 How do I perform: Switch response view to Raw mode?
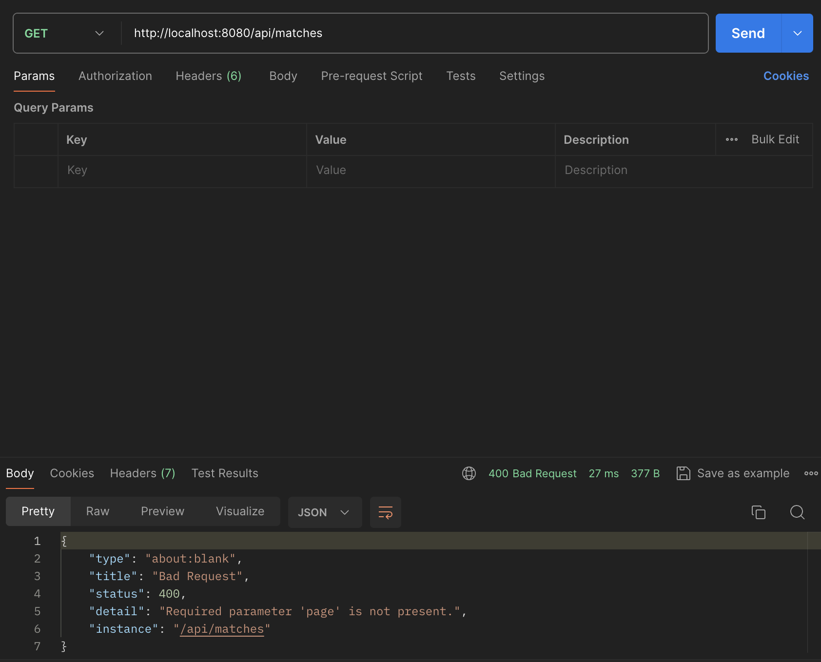tap(98, 511)
